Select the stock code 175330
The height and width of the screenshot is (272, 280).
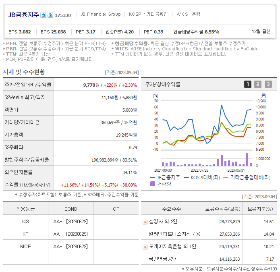pos(63,15)
